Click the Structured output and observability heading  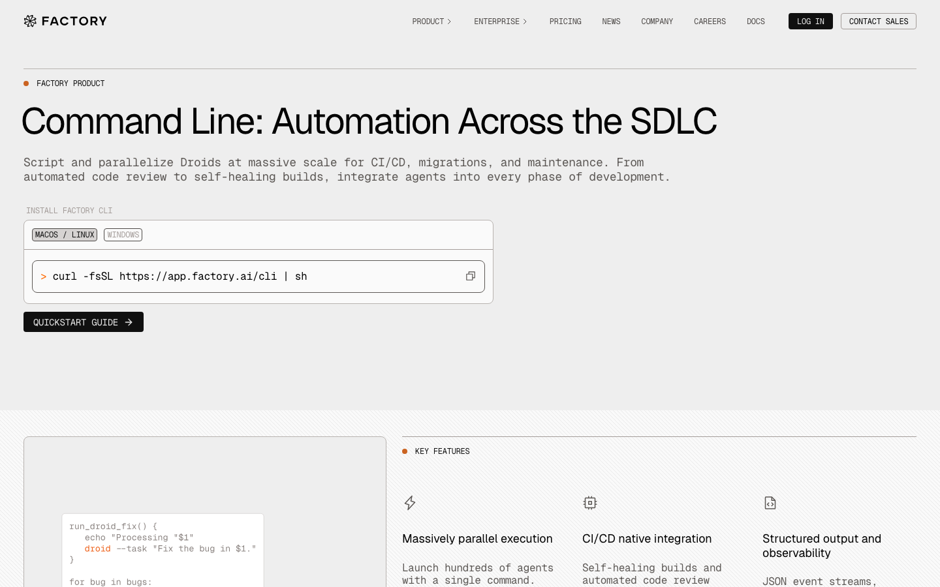coord(822,546)
